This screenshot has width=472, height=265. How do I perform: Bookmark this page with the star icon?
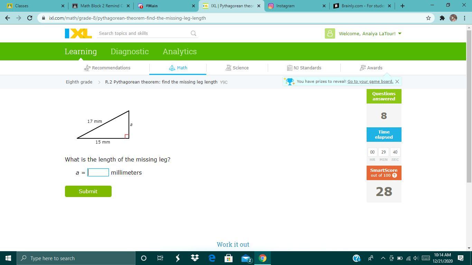428,18
